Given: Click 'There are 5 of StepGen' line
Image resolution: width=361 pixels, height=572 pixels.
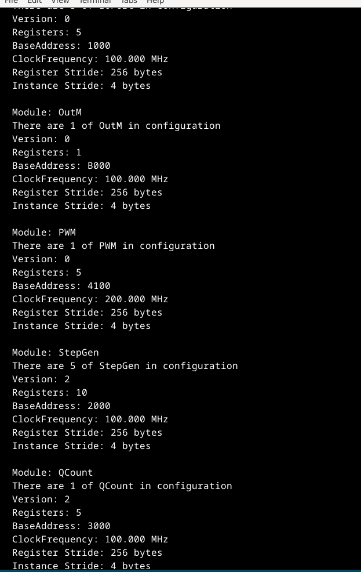Looking at the screenshot, I should (125, 366).
